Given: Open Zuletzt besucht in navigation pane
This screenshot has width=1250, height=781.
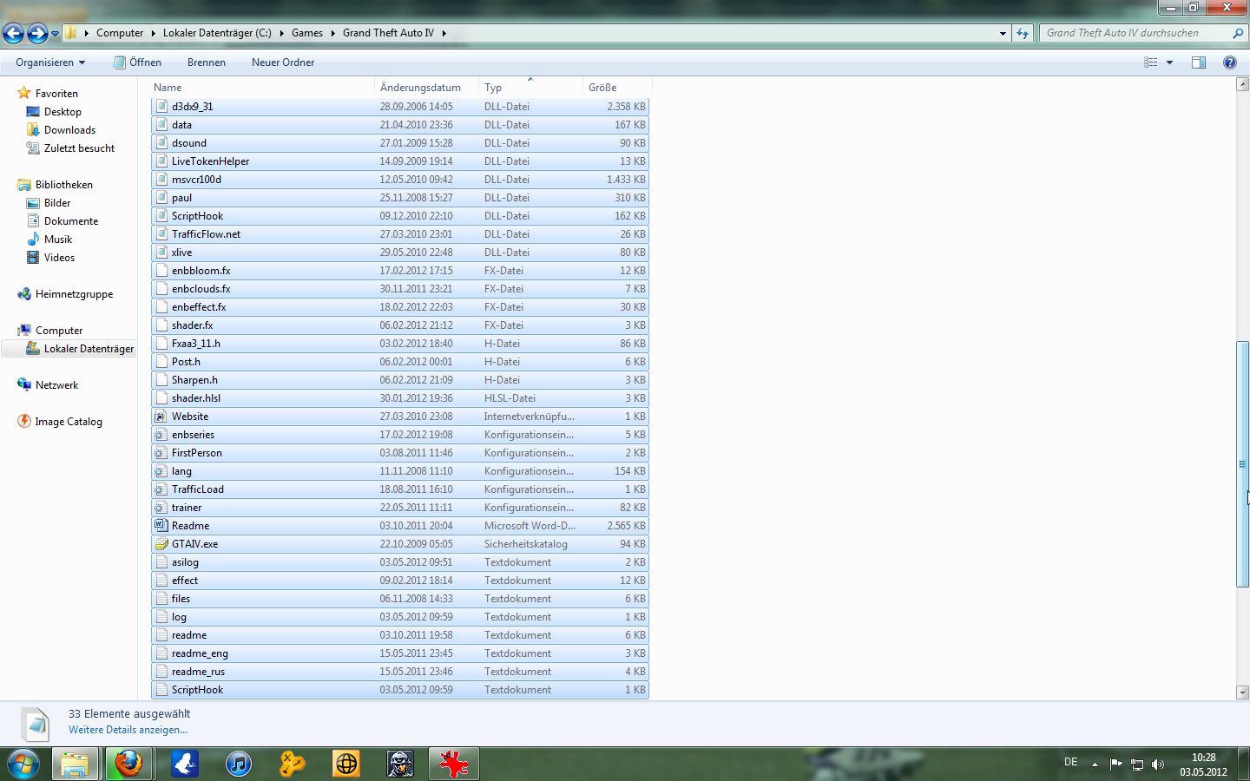Looking at the screenshot, I should pyautogui.click(x=79, y=148).
